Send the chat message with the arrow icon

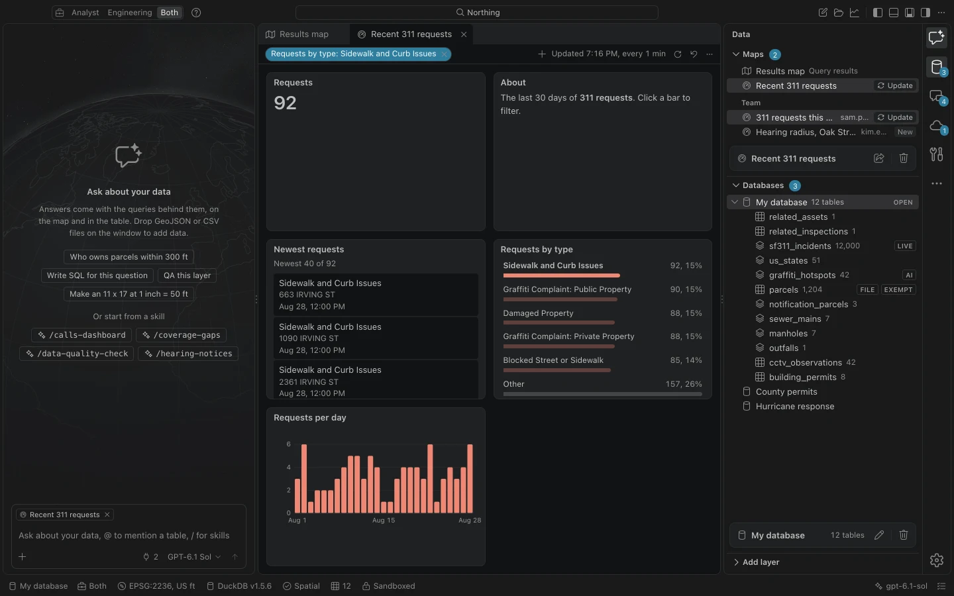point(235,557)
